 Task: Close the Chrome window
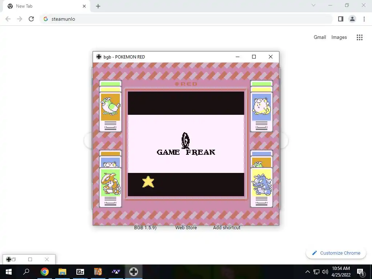363,5
